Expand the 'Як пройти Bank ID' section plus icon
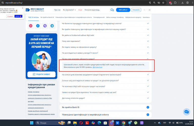Viewport: 194px width, 126px height. pyautogui.click(x=148, y=107)
